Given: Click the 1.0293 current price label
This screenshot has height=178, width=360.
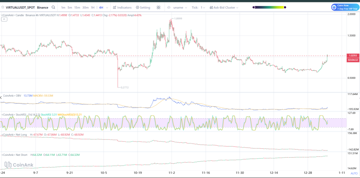Looking at the screenshot, I should [x=352, y=56].
